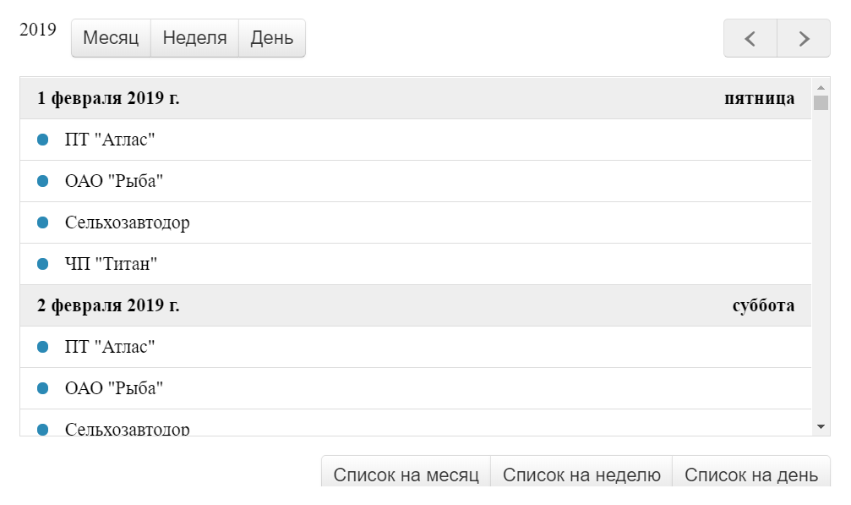Viewport: 851px width, 505px height.
Task: Click the пятница day label
Action: click(759, 98)
